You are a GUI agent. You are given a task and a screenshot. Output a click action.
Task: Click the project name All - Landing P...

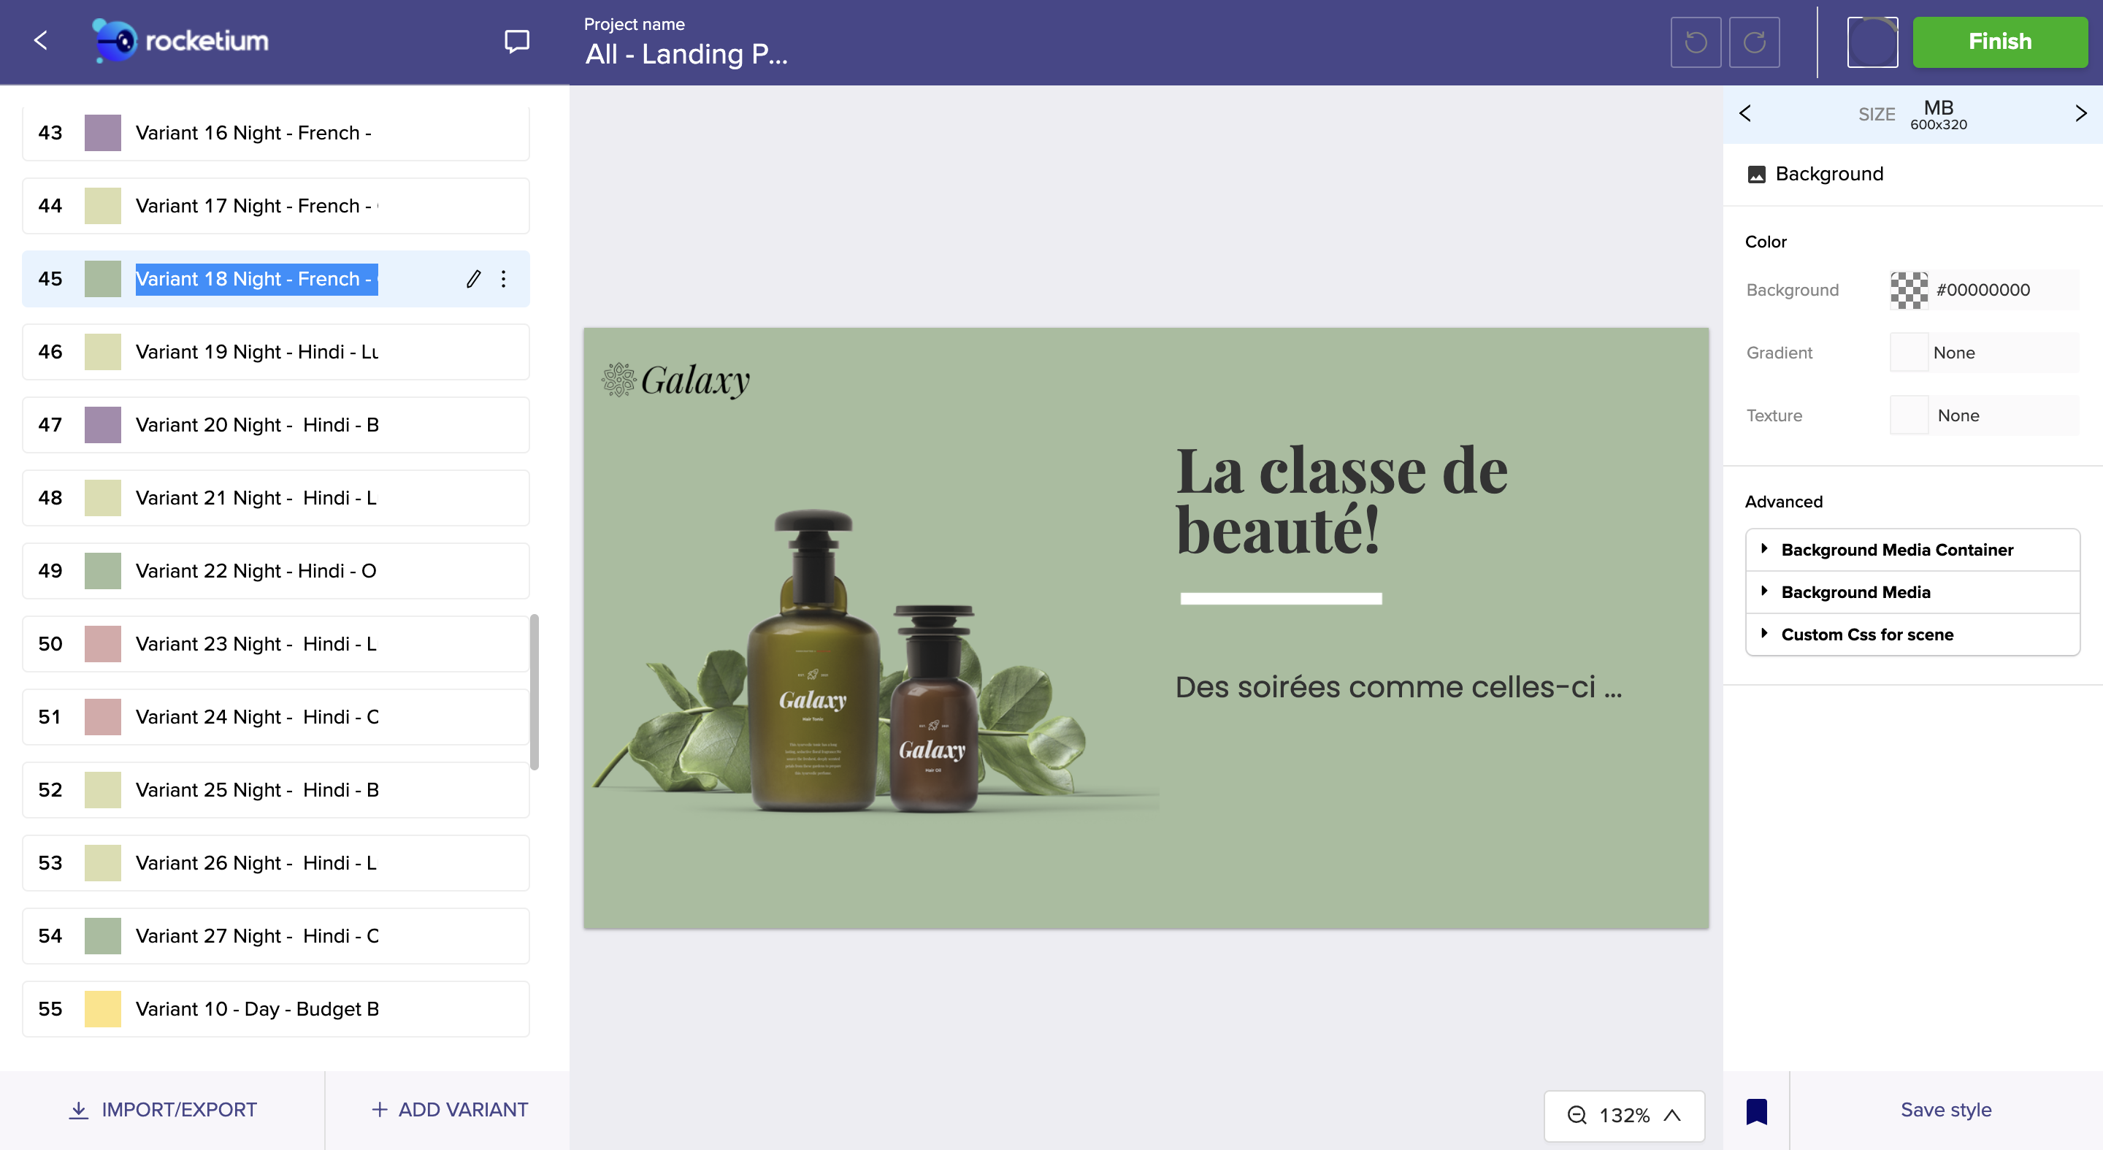(x=686, y=54)
